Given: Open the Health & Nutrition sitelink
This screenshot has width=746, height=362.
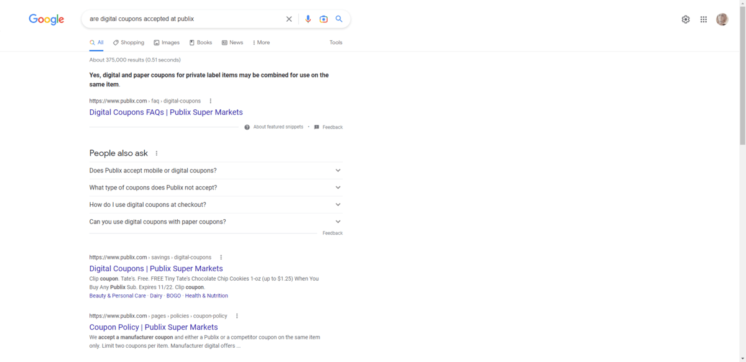Looking at the screenshot, I should [x=206, y=296].
